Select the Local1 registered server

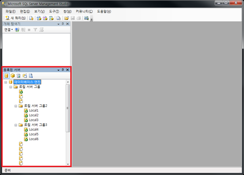tap(34, 110)
